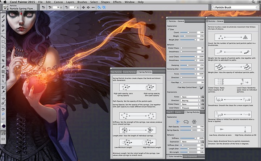Switch to the Gravity Particles tab

click(129, 72)
